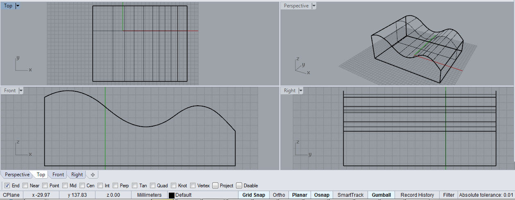Click the Right viewport title label
Viewport: 515px width, 200px height.
click(290, 91)
